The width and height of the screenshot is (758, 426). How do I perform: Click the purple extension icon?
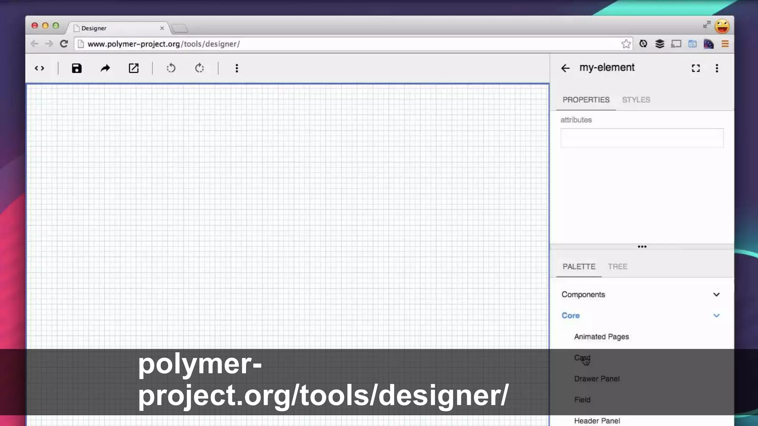point(708,44)
